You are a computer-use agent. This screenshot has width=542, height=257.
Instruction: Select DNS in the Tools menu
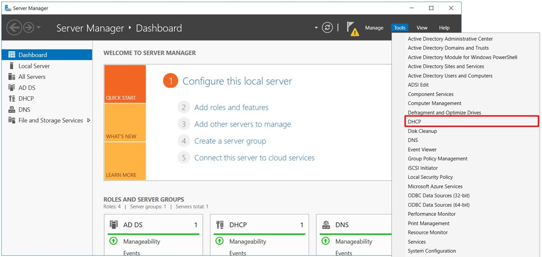[413, 140]
